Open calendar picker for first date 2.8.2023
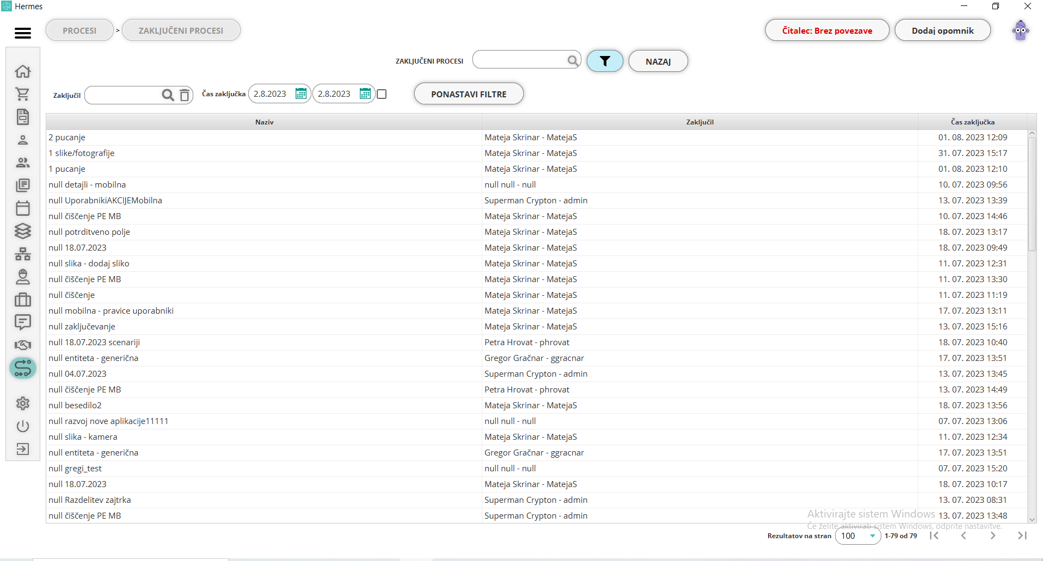This screenshot has height=561, width=1043. (x=300, y=93)
